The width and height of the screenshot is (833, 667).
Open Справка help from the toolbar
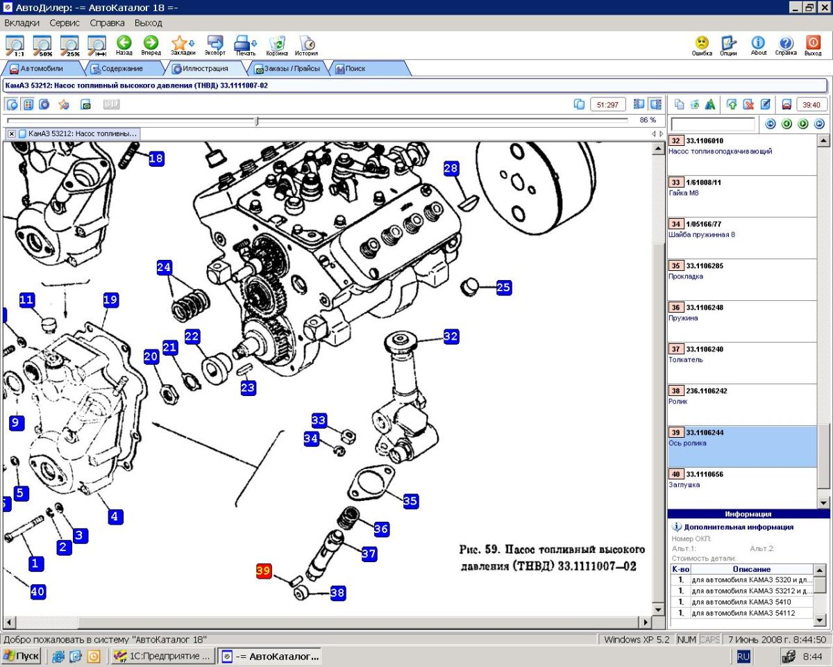click(x=786, y=46)
